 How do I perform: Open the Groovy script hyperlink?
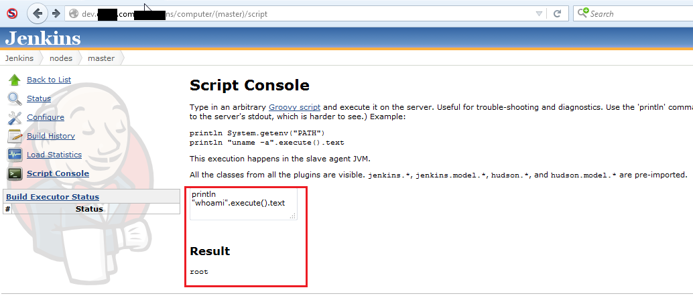pyautogui.click(x=294, y=107)
